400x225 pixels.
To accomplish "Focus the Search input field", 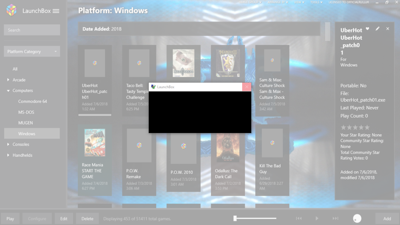I will 32,30.
